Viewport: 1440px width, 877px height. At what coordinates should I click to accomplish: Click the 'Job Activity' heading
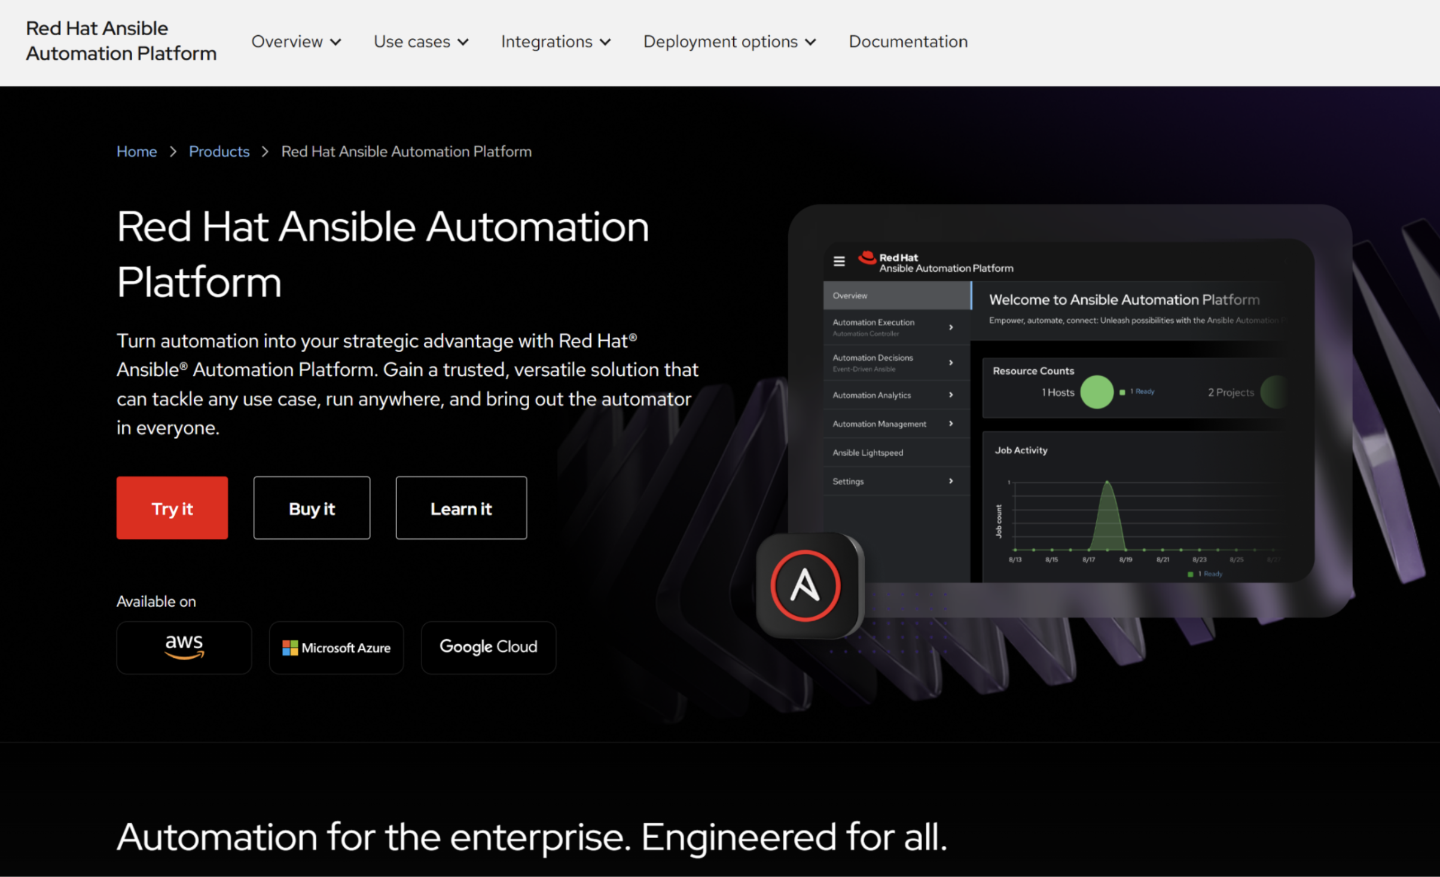click(x=1021, y=450)
